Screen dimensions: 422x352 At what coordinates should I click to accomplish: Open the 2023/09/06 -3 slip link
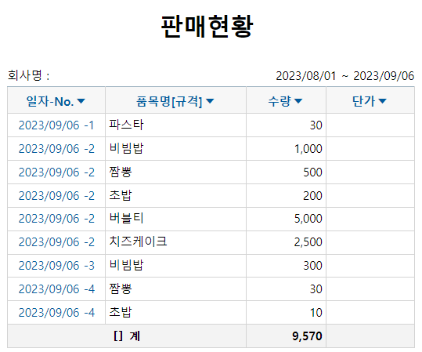[x=56, y=266]
